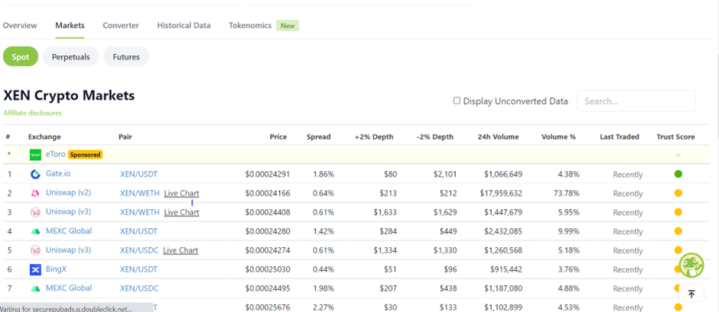The image size is (719, 312).
Task: Click the spread value 0.44%
Action: click(324, 269)
